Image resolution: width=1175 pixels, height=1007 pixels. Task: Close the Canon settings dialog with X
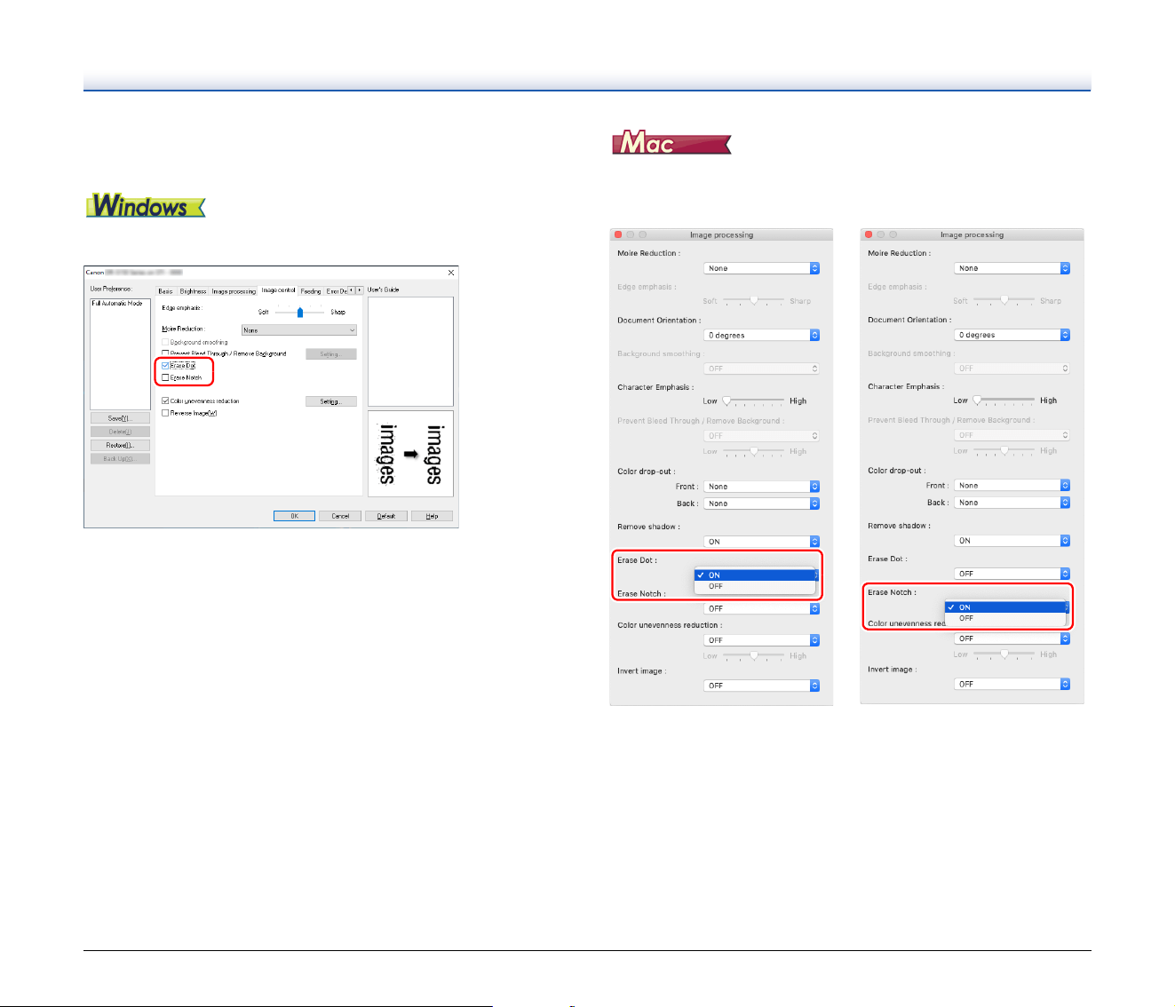[450, 273]
